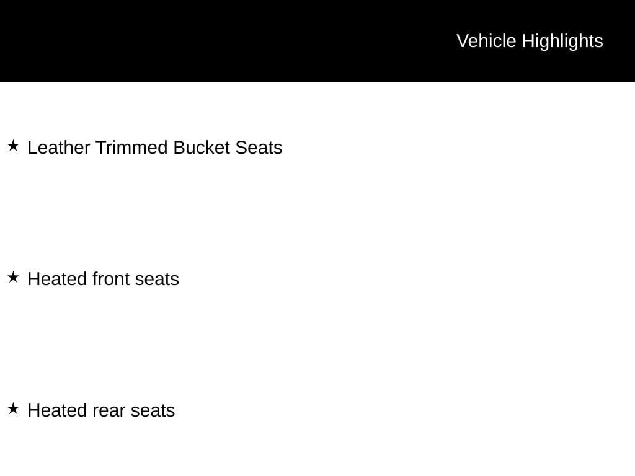Screen dimensions: 635x476
Task: Select the Heated front seats highlight
Action: 104,279
